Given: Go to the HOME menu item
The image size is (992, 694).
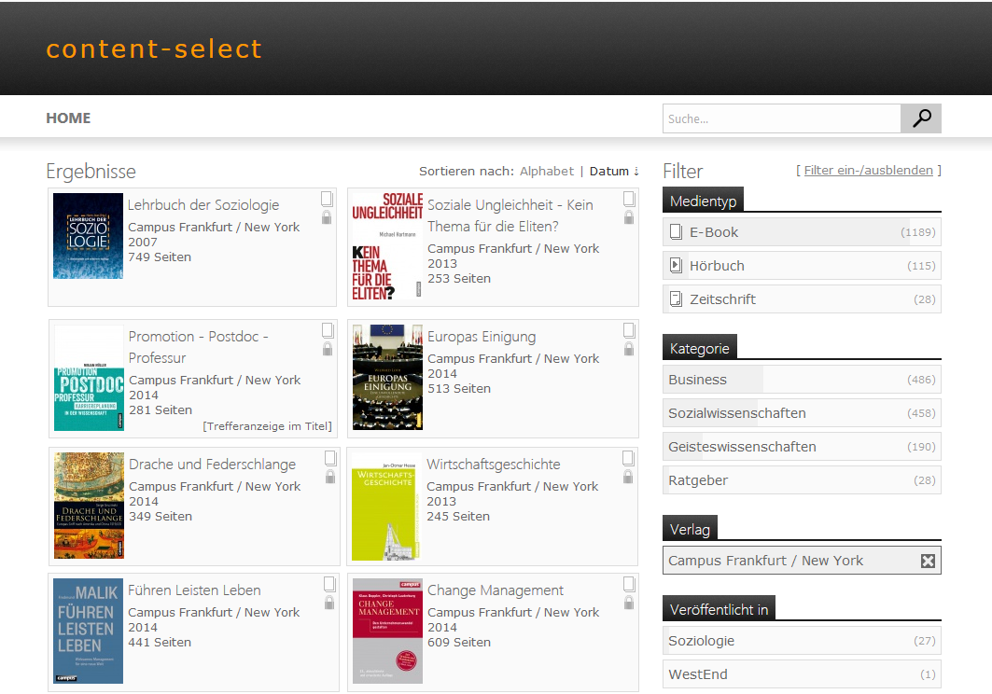Looking at the screenshot, I should tap(68, 118).
